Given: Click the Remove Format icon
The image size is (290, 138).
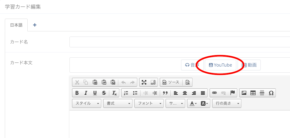Looking at the screenshot, I should [114, 93].
